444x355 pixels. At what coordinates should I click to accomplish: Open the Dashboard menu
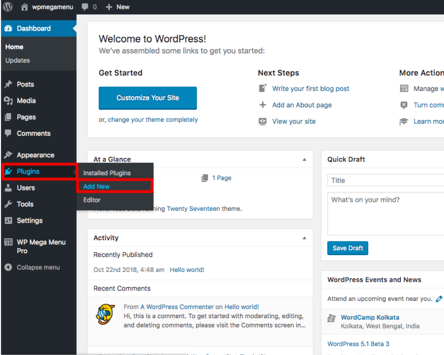pyautogui.click(x=39, y=28)
